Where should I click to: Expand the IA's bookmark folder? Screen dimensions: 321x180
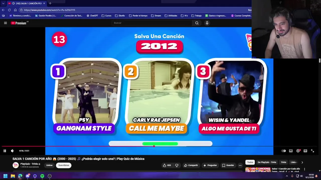(184, 16)
